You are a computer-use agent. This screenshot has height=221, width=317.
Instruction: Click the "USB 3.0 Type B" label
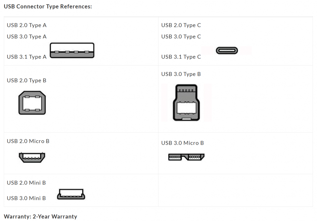pos(181,74)
